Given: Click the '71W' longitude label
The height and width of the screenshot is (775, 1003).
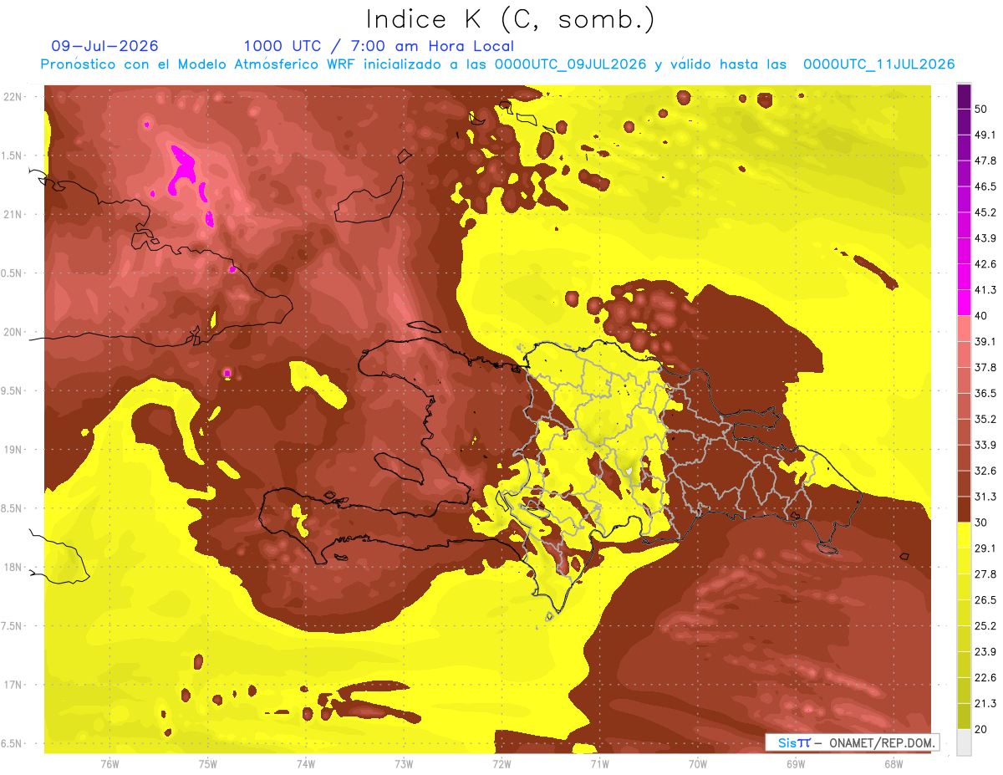Looking at the screenshot, I should (x=599, y=764).
